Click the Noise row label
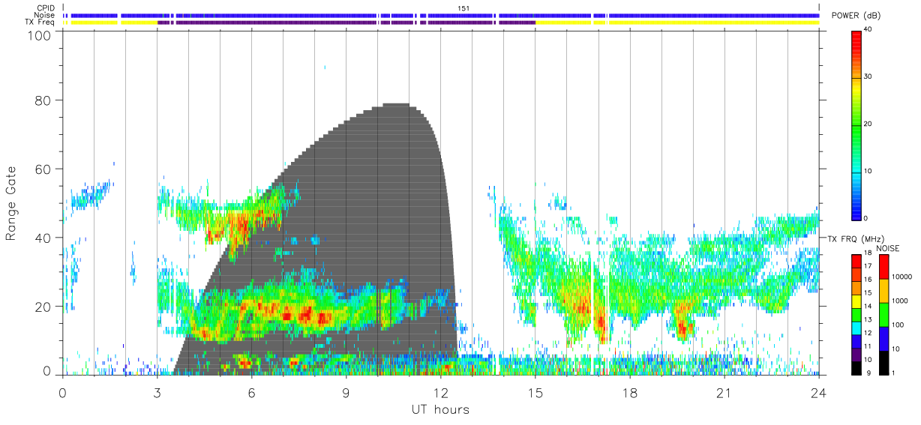This screenshot has width=921, height=425. [x=45, y=15]
